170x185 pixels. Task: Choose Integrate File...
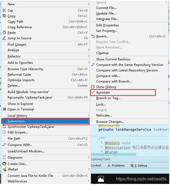129,19
